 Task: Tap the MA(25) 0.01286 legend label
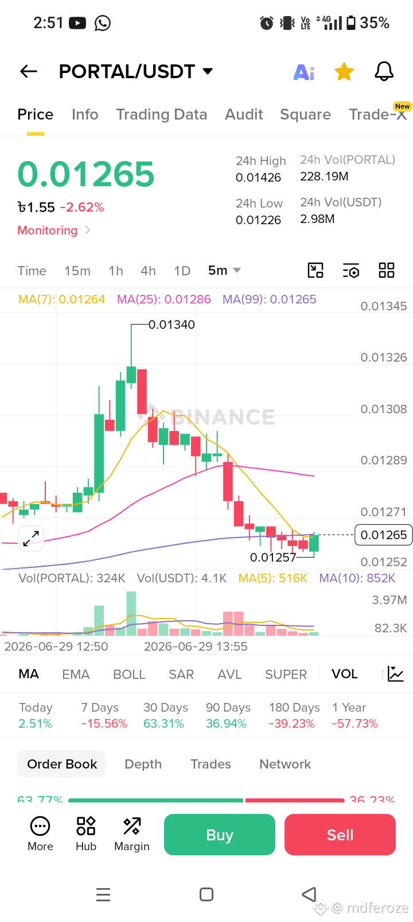[x=164, y=299]
